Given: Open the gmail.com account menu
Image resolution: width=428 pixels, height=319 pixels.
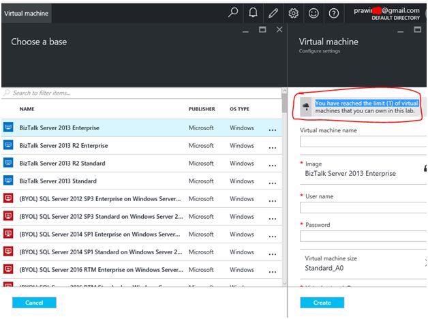Looking at the screenshot, I should tap(386, 14).
